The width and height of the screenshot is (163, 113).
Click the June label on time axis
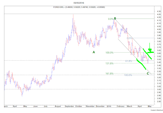(x=36, y=106)
